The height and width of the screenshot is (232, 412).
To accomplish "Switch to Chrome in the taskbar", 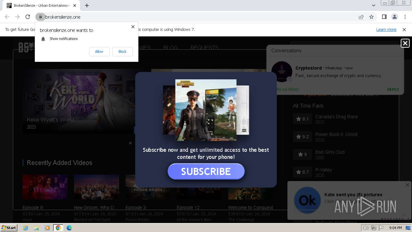I will 58,228.
